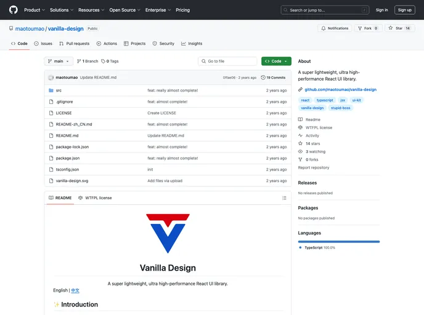The image size is (424, 315).
Task: Open the src folder
Action: (x=59, y=90)
